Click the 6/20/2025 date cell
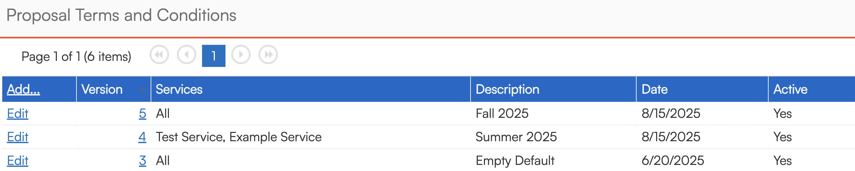 [673, 161]
